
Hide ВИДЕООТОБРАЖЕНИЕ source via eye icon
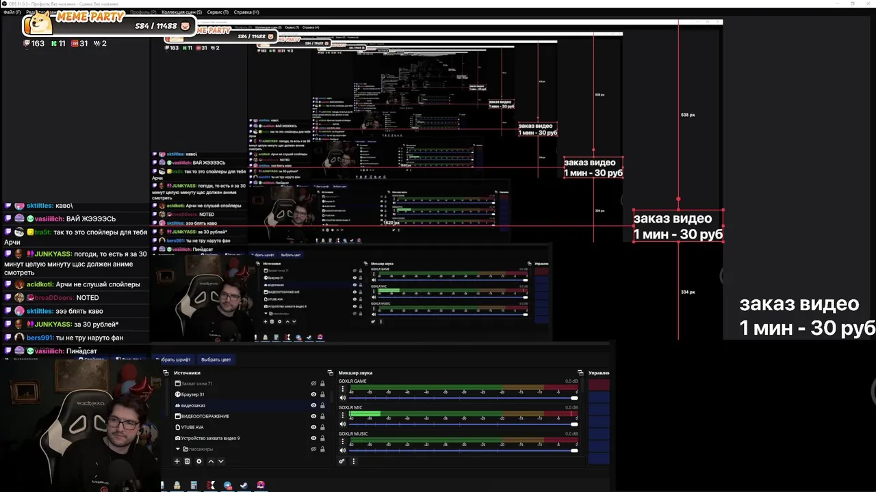coord(314,416)
